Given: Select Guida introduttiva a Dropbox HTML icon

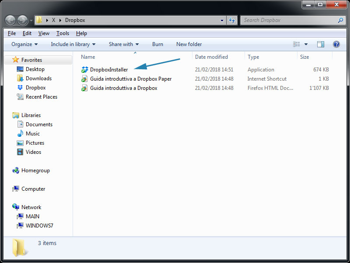Looking at the screenshot, I should point(84,88).
